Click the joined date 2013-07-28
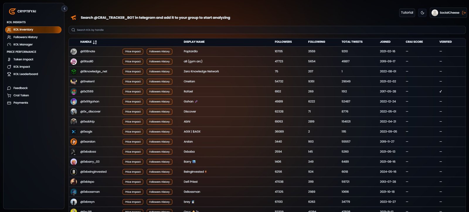 pyautogui.click(x=388, y=182)
